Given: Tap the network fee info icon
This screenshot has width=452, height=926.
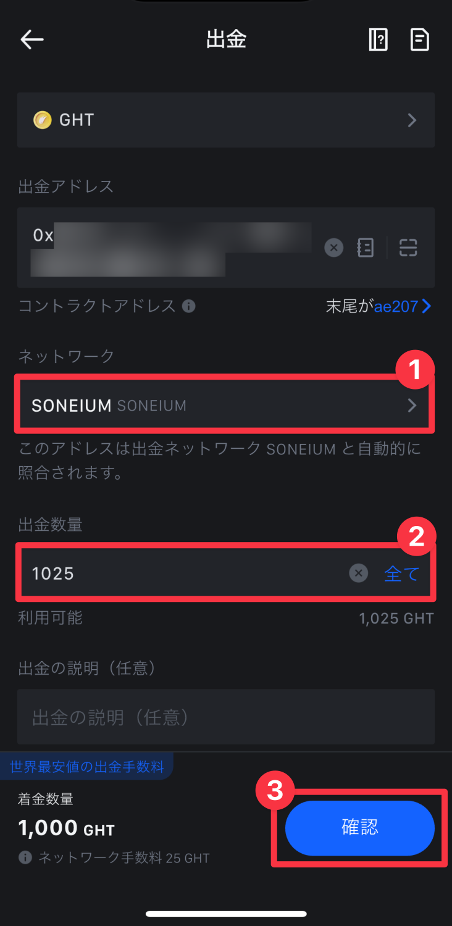Looking at the screenshot, I should [x=25, y=857].
